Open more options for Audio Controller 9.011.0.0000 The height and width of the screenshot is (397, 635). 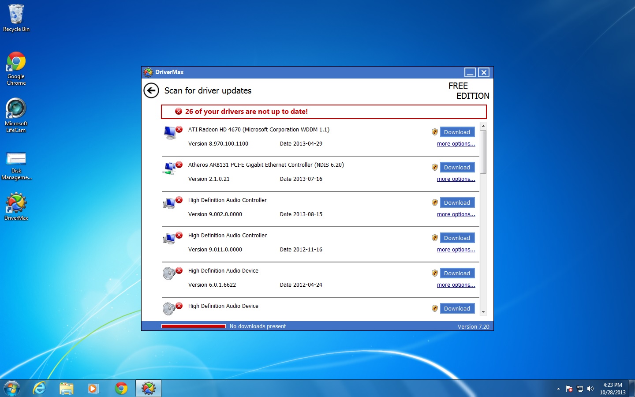click(x=456, y=250)
